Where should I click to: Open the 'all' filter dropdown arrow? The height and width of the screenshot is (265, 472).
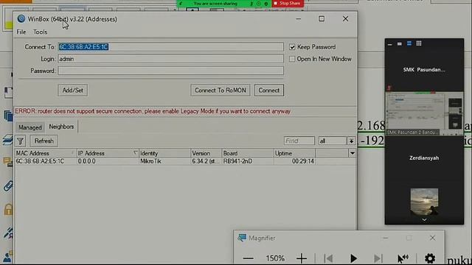[x=351, y=141]
